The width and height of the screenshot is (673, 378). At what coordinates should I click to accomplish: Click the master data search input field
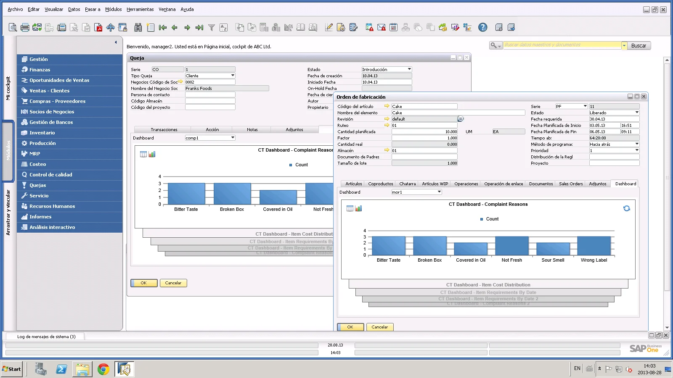(562, 45)
